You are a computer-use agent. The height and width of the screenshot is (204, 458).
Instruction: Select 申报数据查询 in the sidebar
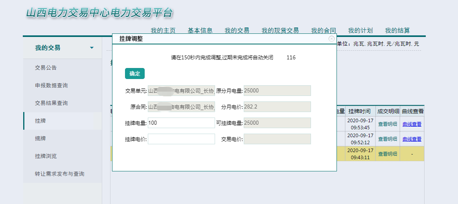coord(52,85)
